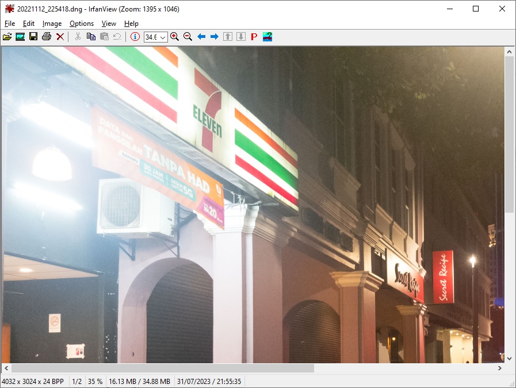Screen dimensions: 516x388
Task: Open the Help menu
Action: click(131, 24)
